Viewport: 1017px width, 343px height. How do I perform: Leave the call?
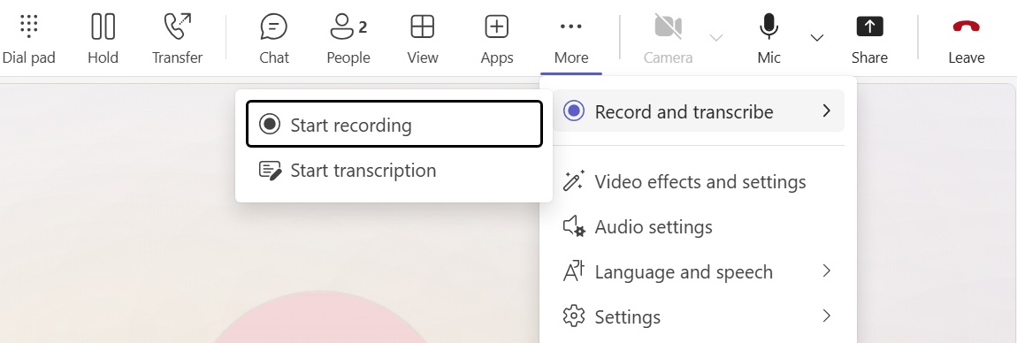[x=967, y=40]
